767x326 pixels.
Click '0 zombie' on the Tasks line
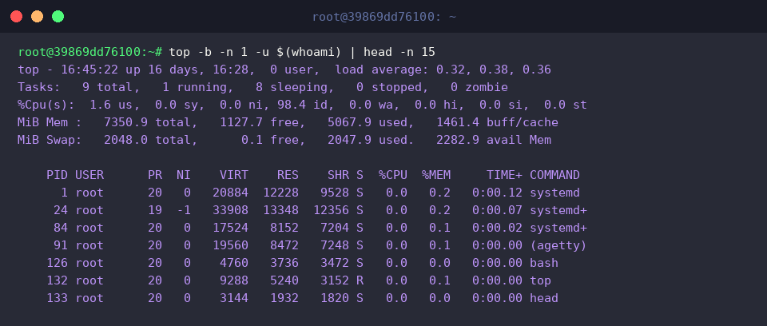(x=479, y=87)
